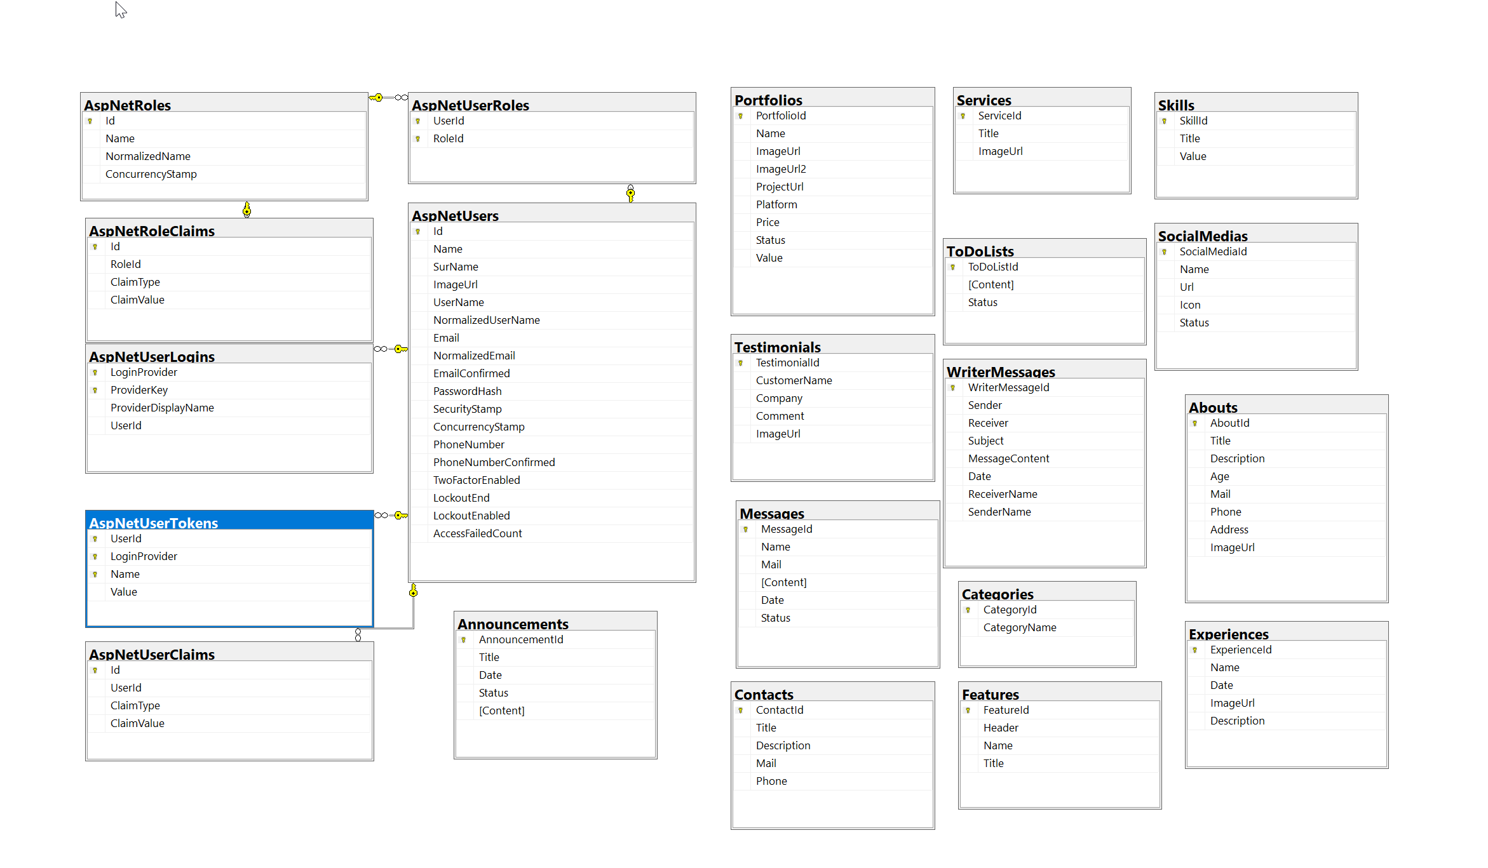Click the primary key icon beside PortfolioId
The image size is (1488, 868).
click(x=740, y=116)
